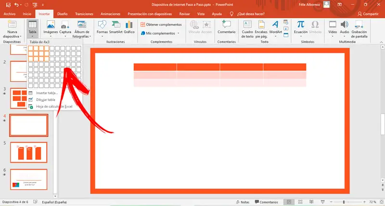Open the Tabla button in ribbon
385x206 pixels.
click(x=32, y=29)
